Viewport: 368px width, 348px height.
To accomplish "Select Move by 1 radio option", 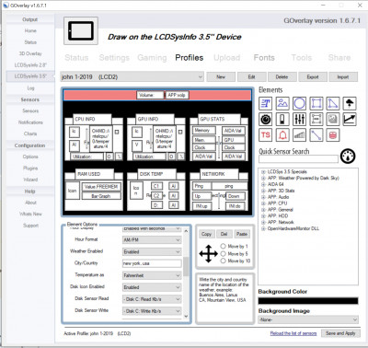I will (223, 246).
